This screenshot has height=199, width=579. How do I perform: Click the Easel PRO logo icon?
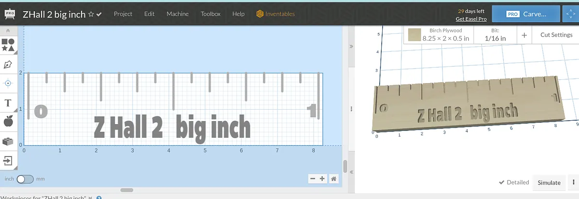9,14
